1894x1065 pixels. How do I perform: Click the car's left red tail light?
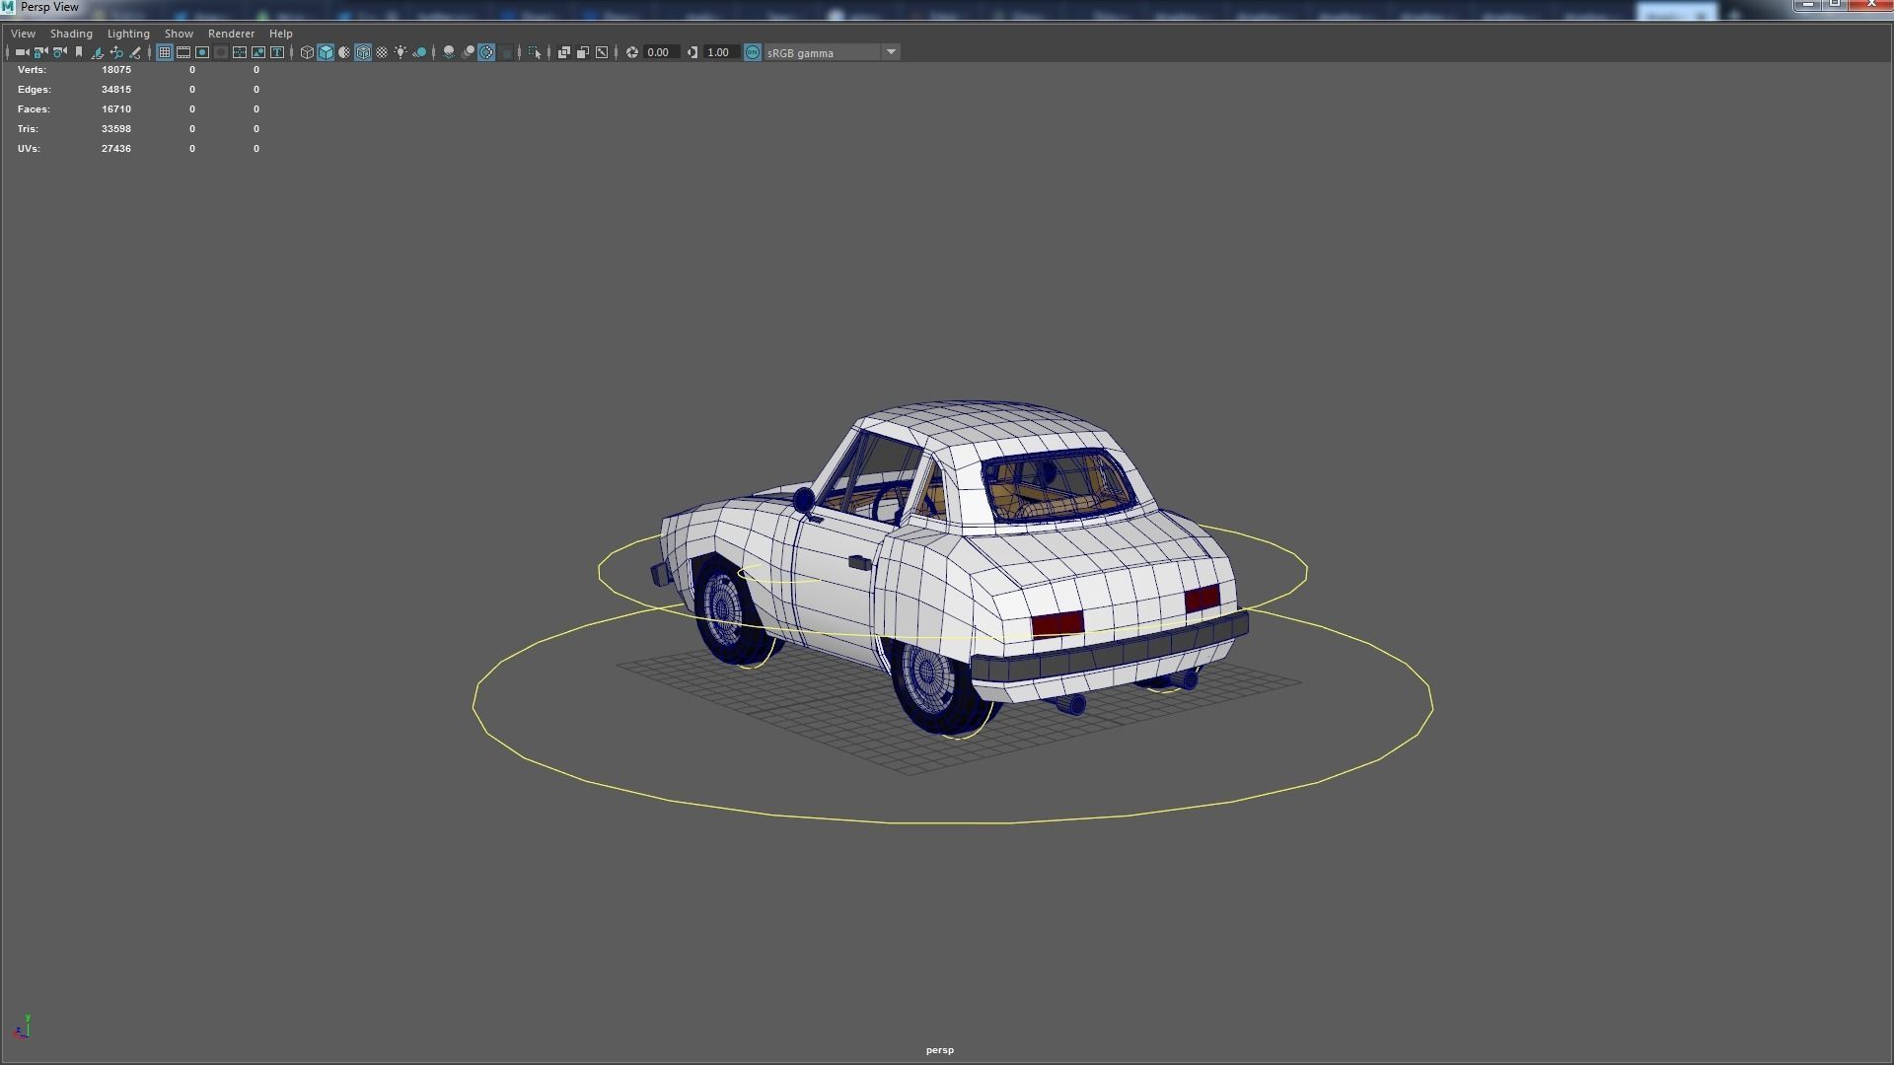tap(1057, 623)
